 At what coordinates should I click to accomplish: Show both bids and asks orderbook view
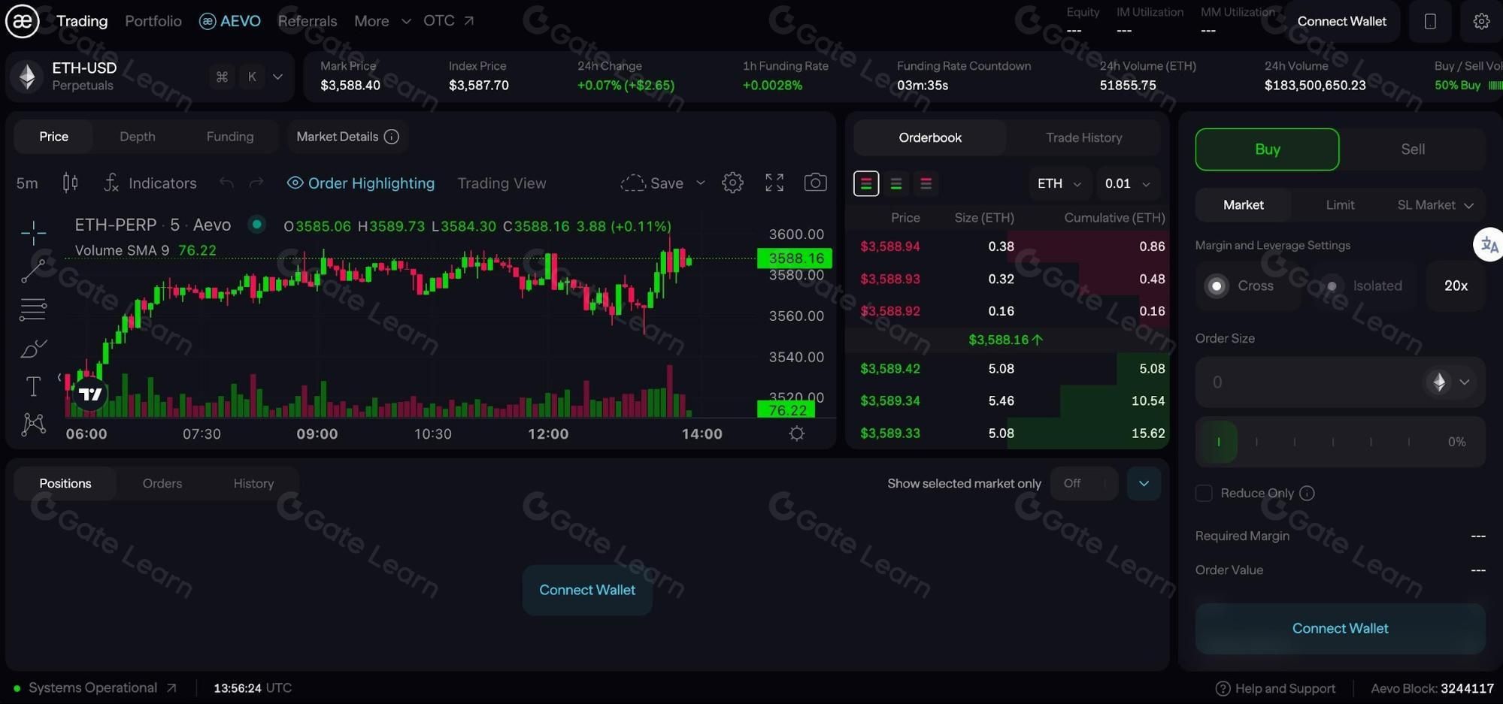pos(866,183)
